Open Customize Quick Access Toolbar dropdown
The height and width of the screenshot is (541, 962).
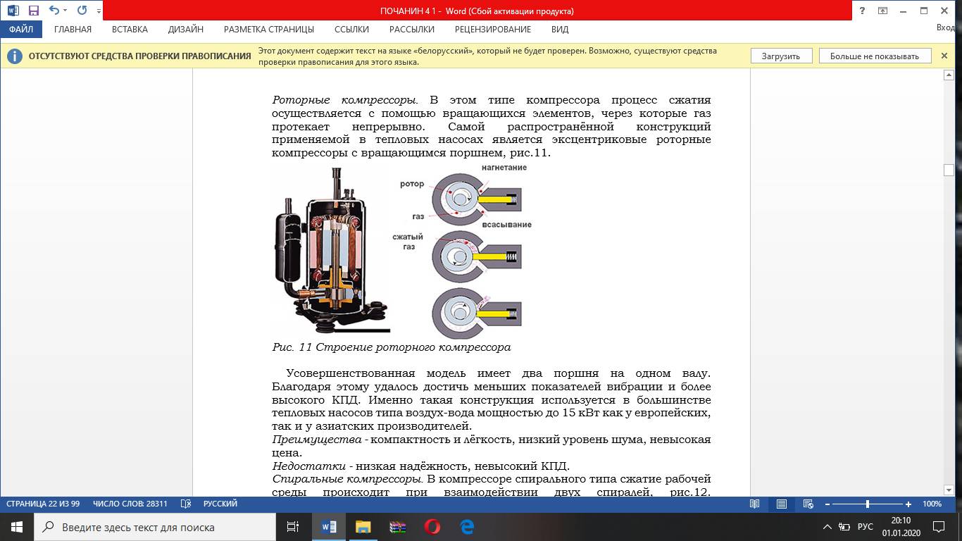coord(99,11)
